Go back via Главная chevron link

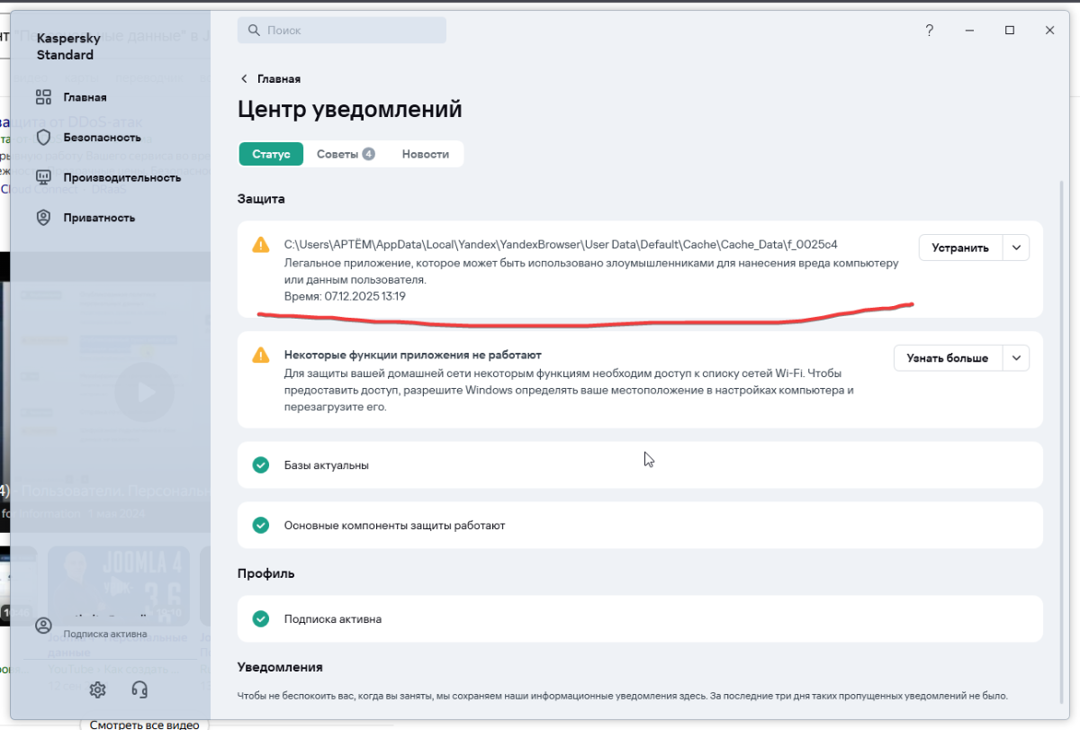(270, 79)
